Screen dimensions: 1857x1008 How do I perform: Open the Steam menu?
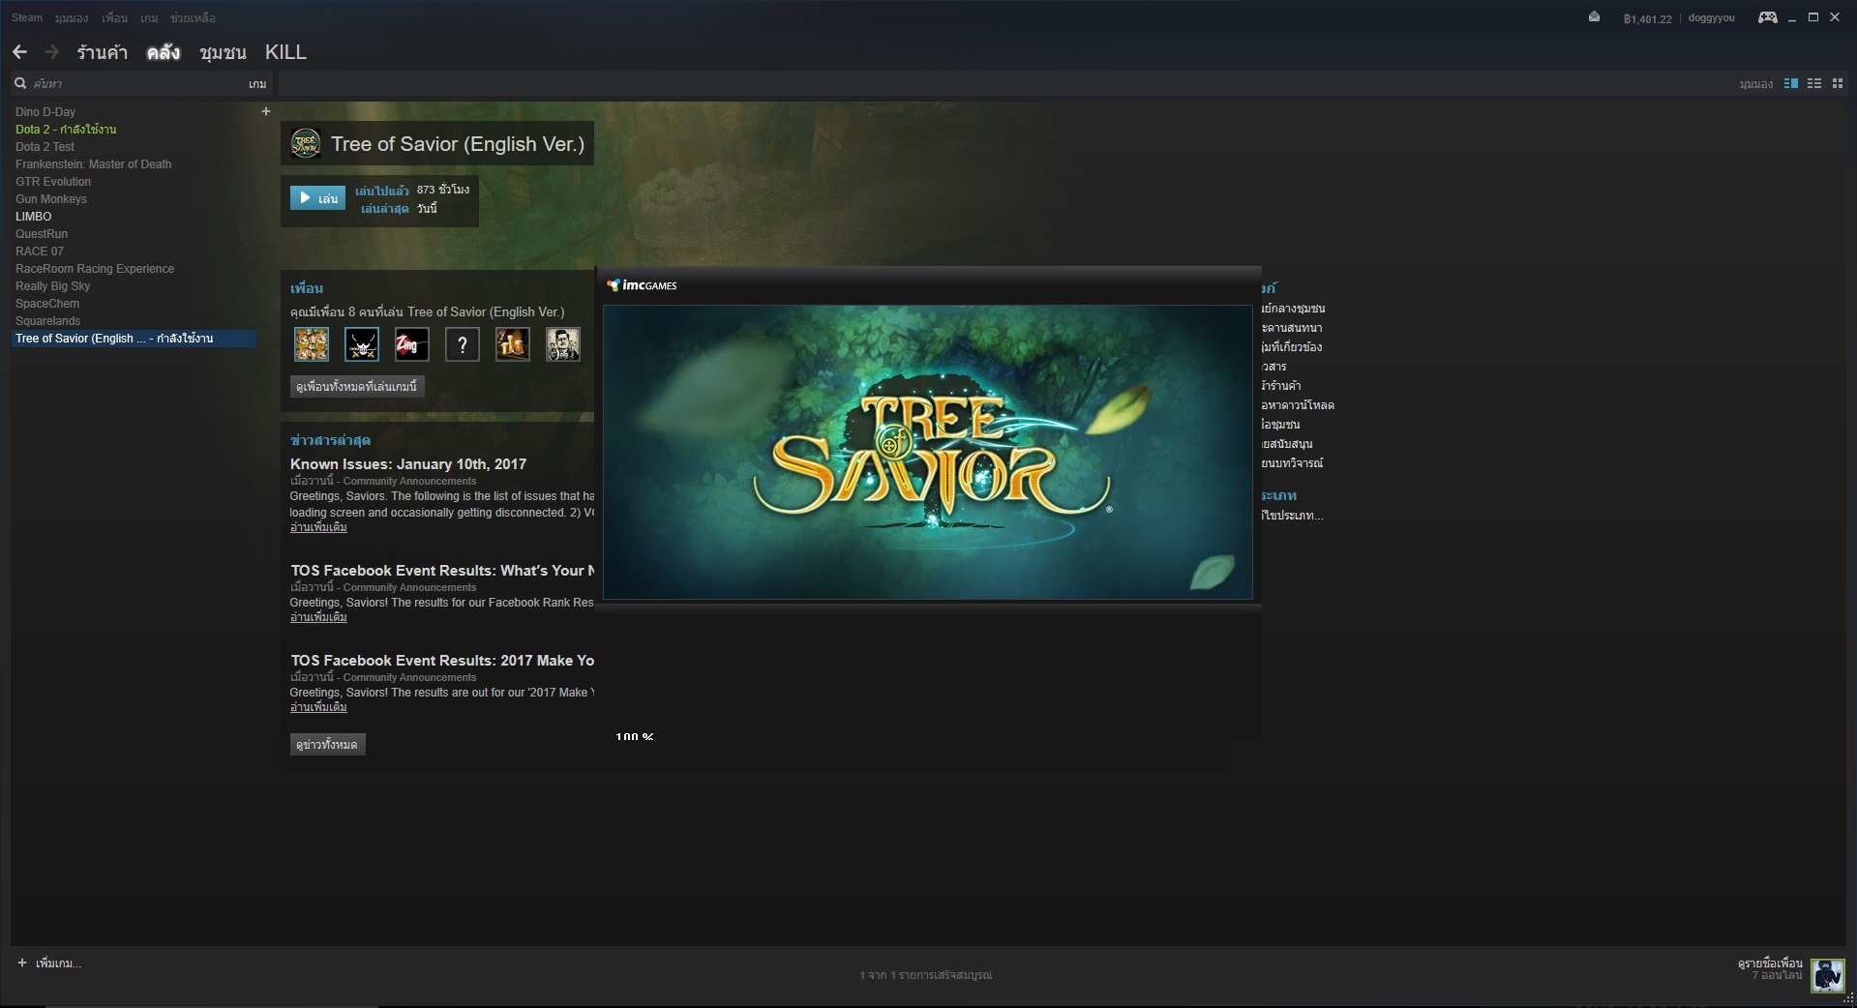27,17
